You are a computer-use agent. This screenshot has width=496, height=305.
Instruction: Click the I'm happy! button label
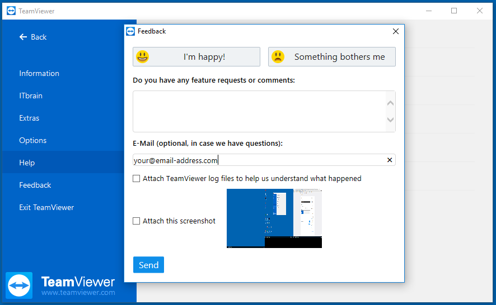click(204, 57)
